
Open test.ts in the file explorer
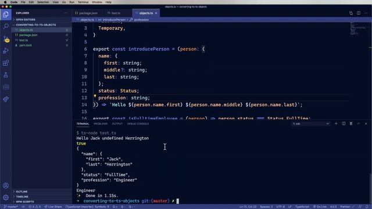41,40
